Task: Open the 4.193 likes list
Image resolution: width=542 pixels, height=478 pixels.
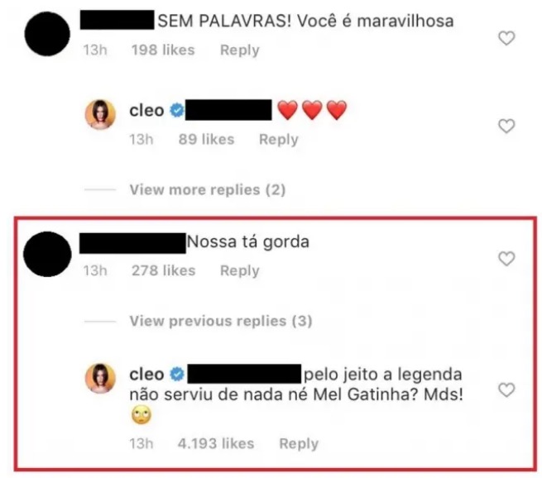Action: pos(216,444)
